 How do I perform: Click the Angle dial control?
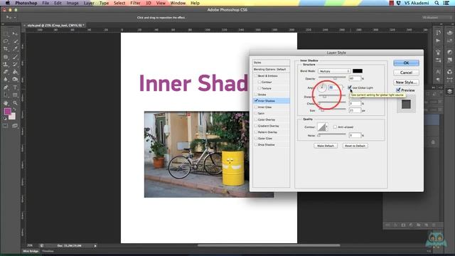pos(321,87)
